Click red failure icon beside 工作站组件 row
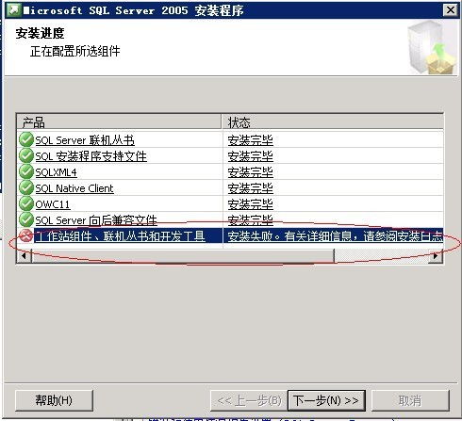Viewport: 462px width, 421px height. tap(26, 235)
